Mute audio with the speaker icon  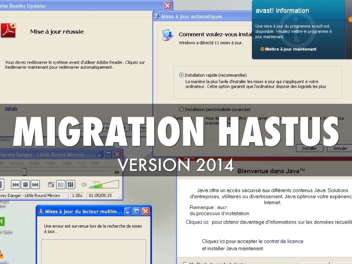pos(84,185)
